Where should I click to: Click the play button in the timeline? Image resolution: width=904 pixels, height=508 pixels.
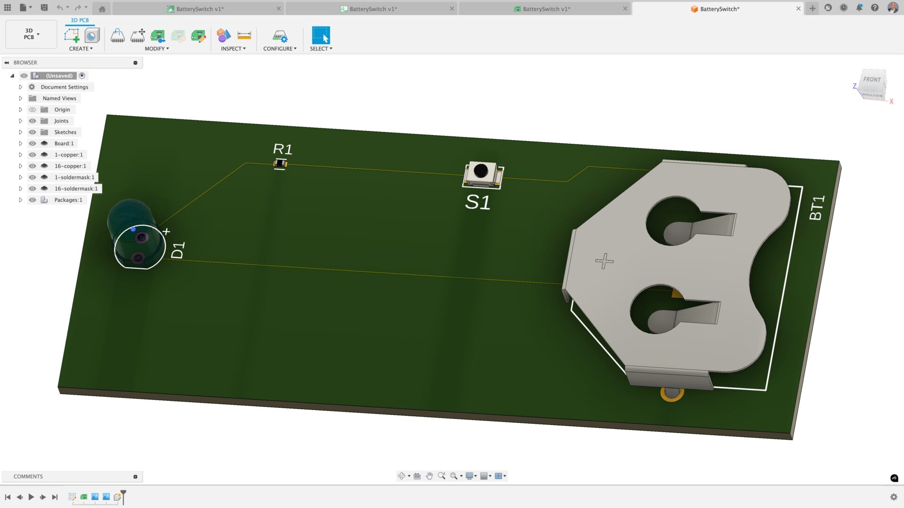(x=31, y=497)
